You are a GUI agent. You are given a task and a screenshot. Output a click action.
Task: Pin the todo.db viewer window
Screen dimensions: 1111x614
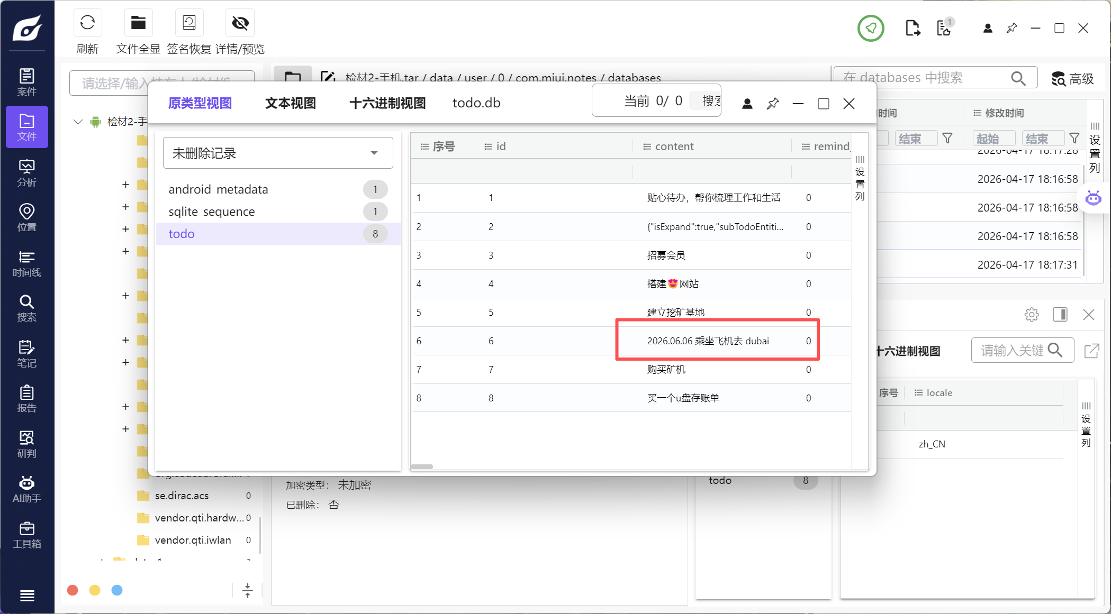tap(773, 104)
